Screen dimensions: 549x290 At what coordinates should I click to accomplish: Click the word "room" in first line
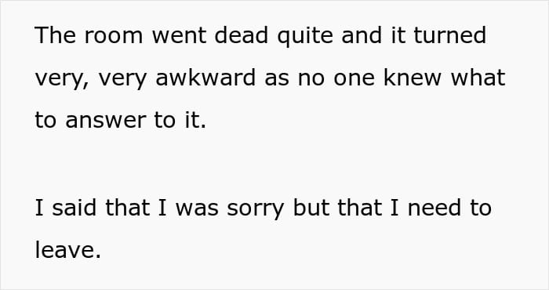point(113,35)
